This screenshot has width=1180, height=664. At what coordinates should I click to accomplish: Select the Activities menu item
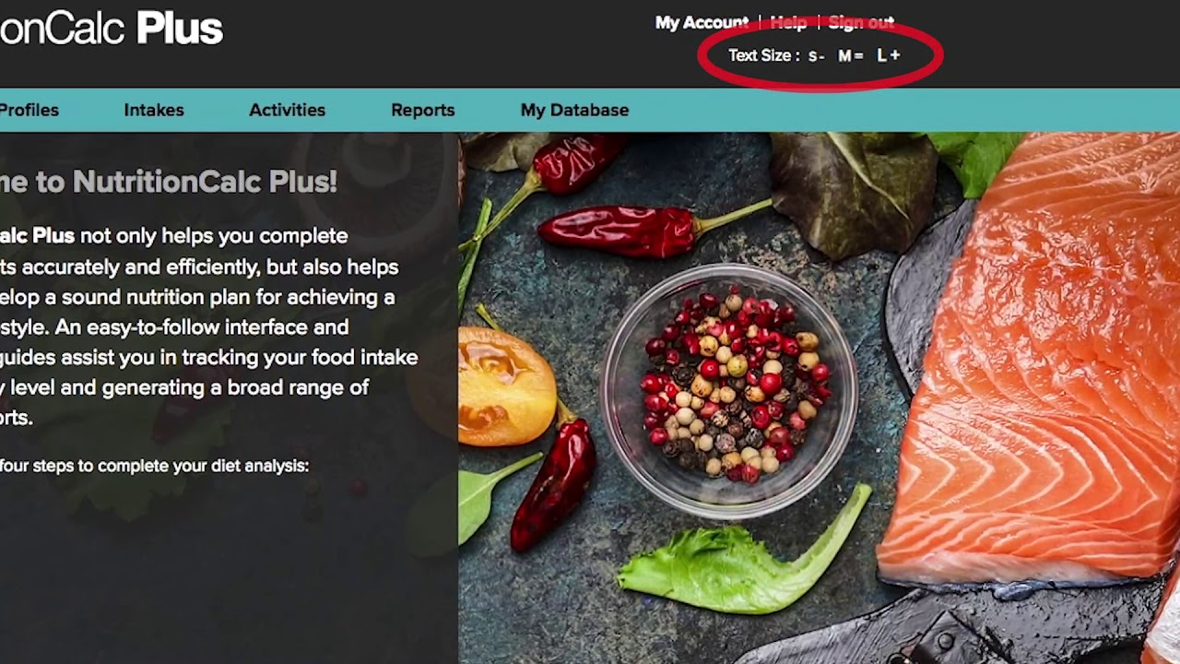click(x=287, y=110)
